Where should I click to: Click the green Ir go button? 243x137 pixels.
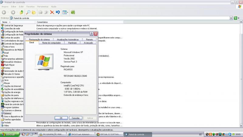[x=237, y=18]
